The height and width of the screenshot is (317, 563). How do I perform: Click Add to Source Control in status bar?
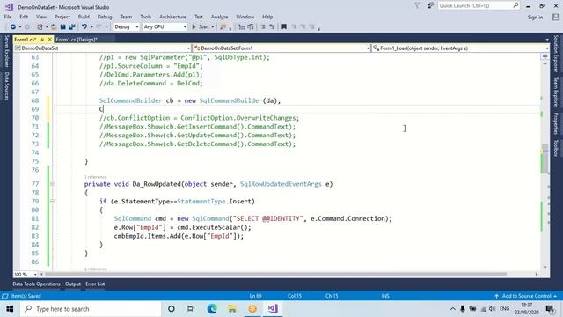(526, 296)
